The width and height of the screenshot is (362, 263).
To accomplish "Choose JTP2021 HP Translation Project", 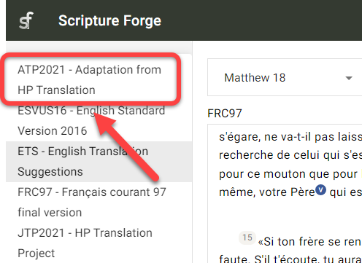I will pyautogui.click(x=99, y=243).
